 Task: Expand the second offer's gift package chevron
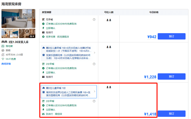94,52
